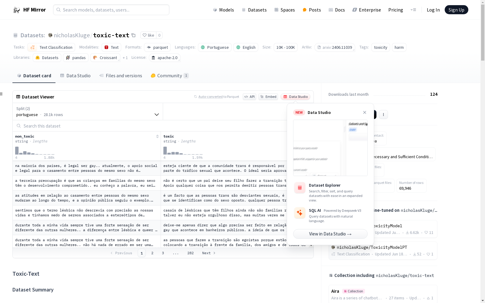The height and width of the screenshot is (303, 485).
Task: Click the toxic column lengths histogram
Action: pyautogui.click(x=183, y=151)
